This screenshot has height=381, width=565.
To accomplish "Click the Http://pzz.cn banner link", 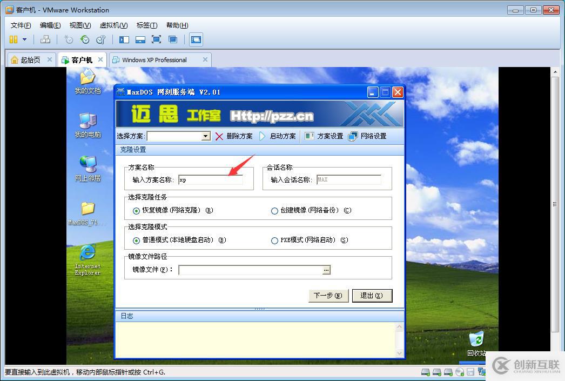I will (x=272, y=116).
